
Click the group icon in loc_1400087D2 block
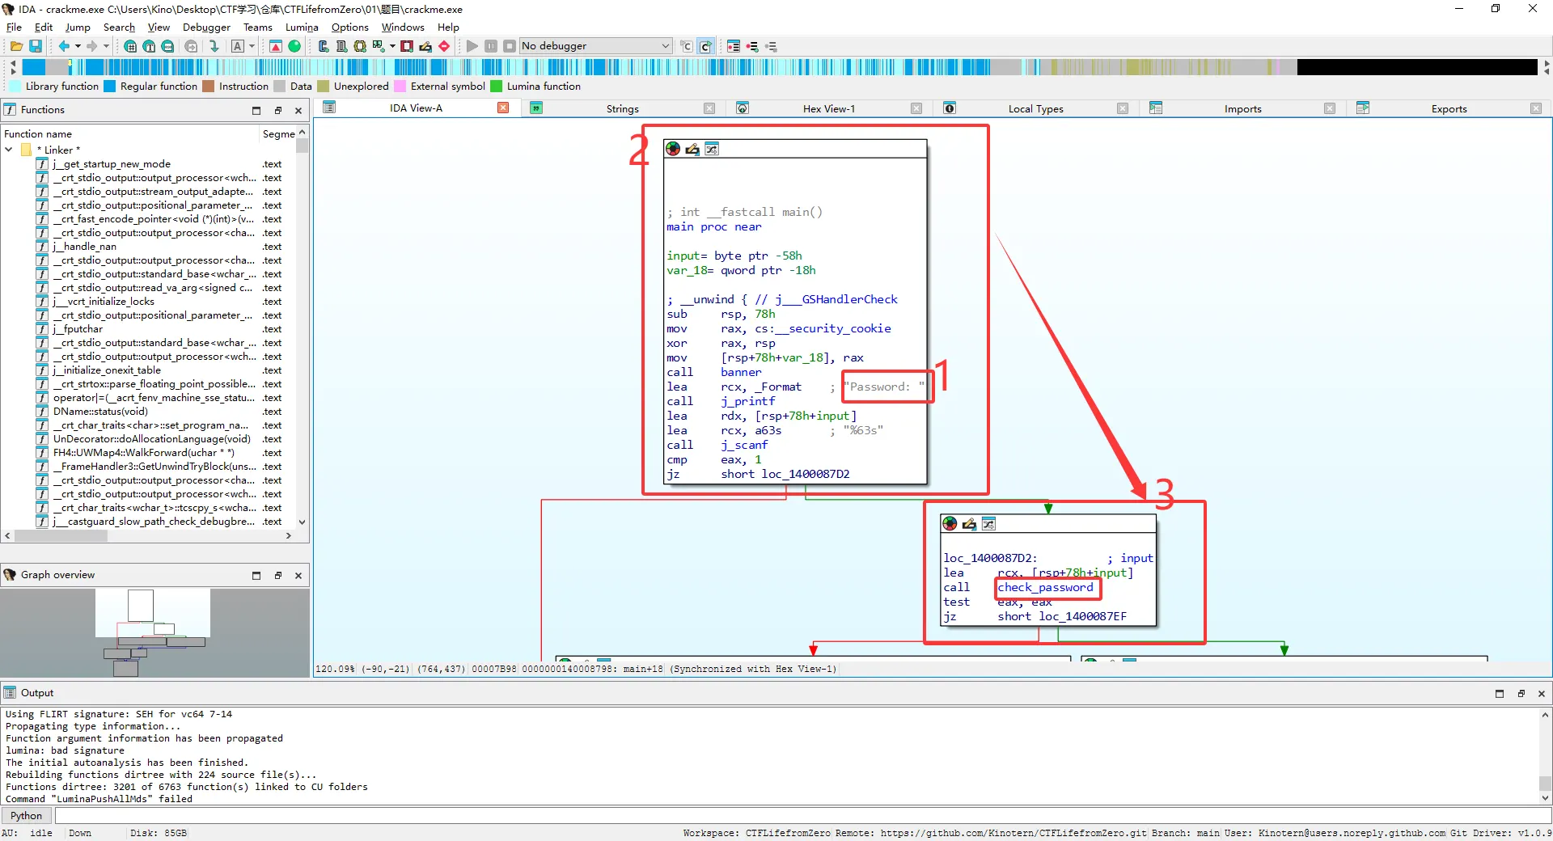pos(988,524)
